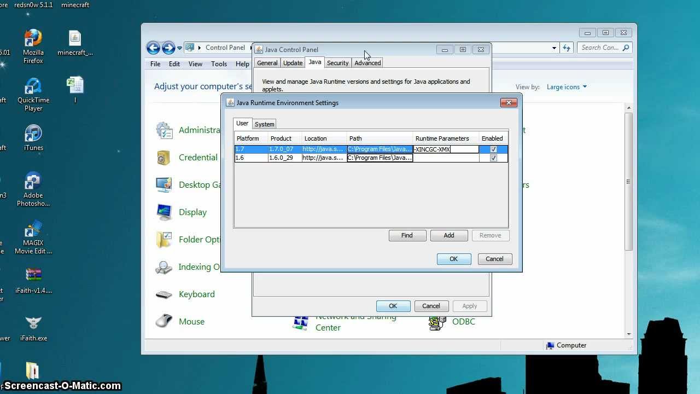Click the Control Panel forward arrow
The height and width of the screenshot is (394, 700).
pos(168,48)
